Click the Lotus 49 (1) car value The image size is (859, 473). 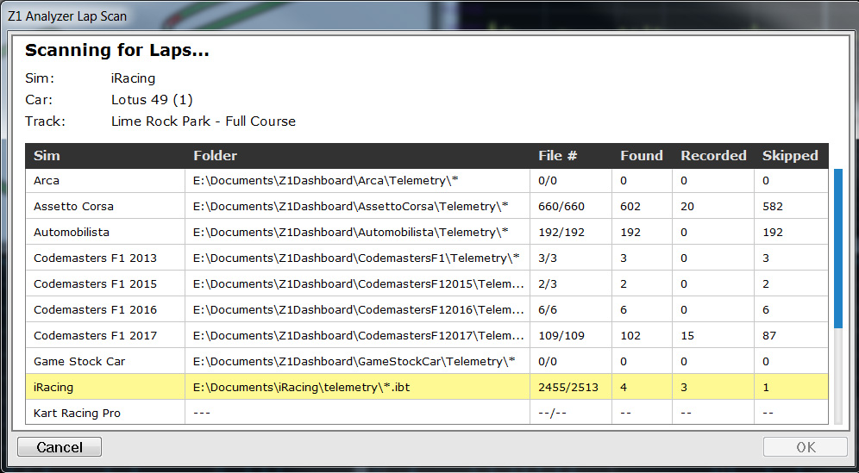[x=152, y=100]
